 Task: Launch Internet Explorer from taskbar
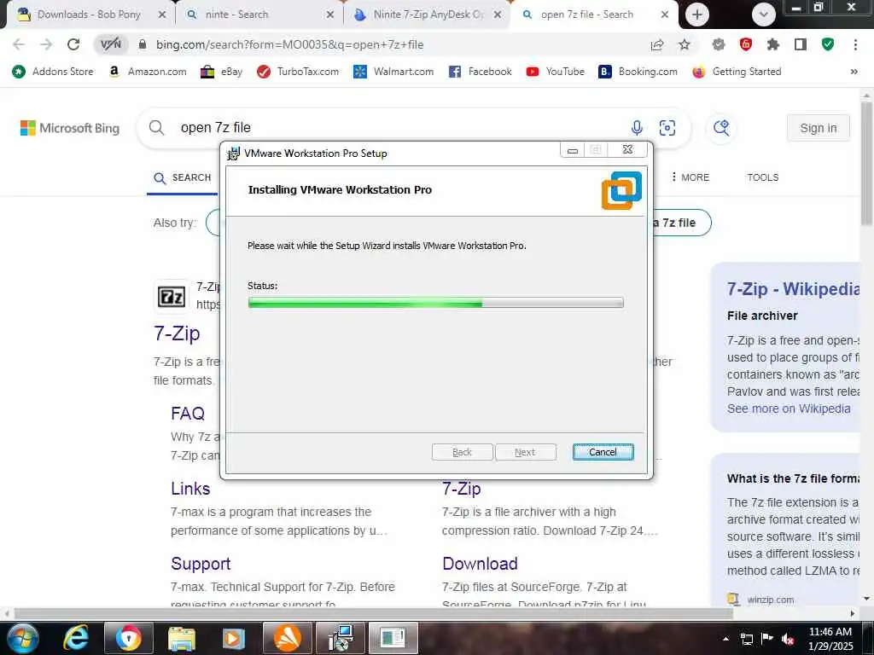(76, 638)
